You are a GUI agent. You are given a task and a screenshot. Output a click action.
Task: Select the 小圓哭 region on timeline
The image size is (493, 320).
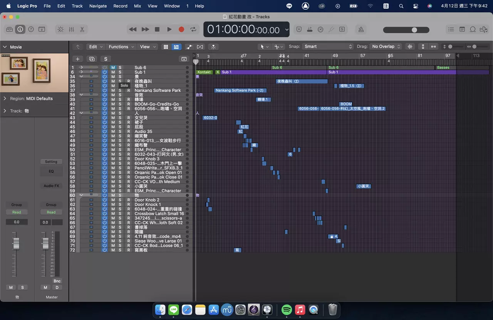[364, 186]
